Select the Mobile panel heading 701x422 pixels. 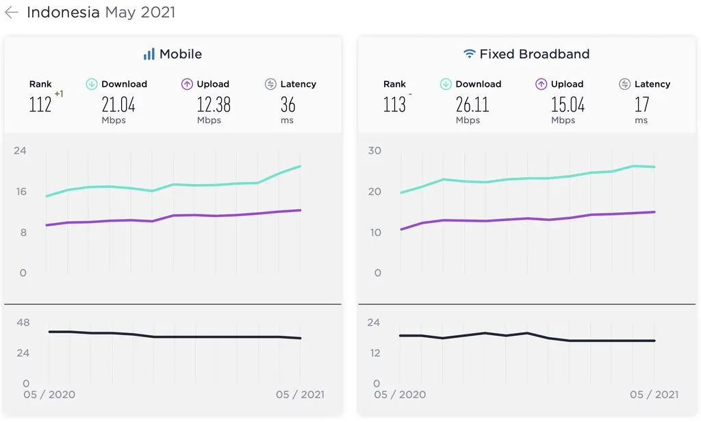pyautogui.click(x=180, y=54)
